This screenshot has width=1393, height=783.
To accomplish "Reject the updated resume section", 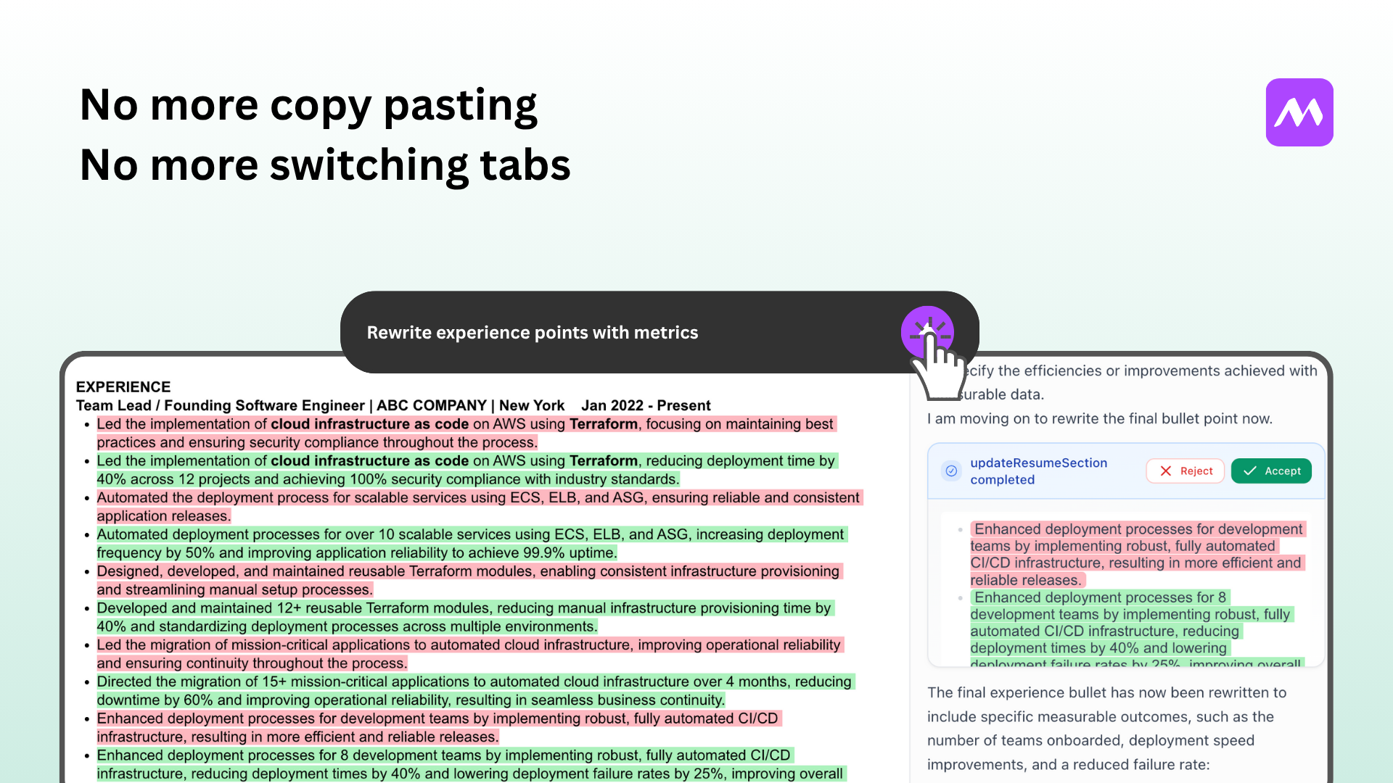I will click(x=1186, y=471).
